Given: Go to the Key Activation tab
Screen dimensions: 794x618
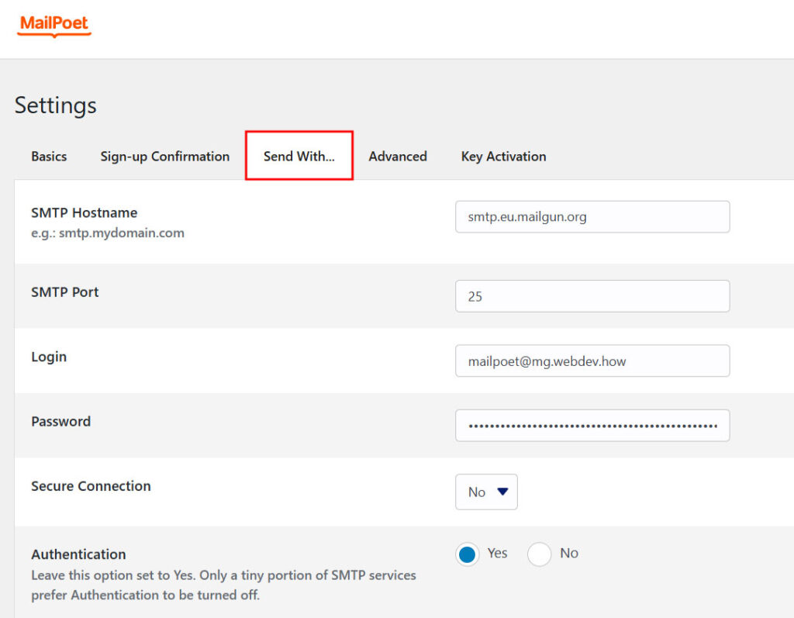Looking at the screenshot, I should [502, 156].
